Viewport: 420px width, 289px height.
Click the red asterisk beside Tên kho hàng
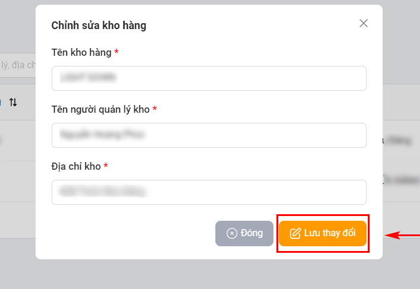pyautogui.click(x=116, y=53)
